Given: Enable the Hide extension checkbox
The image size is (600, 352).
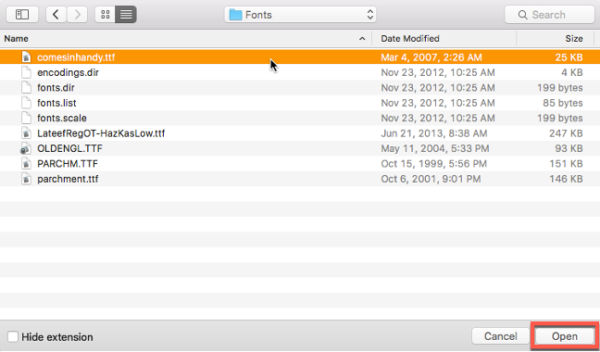Looking at the screenshot, I should click(x=13, y=336).
